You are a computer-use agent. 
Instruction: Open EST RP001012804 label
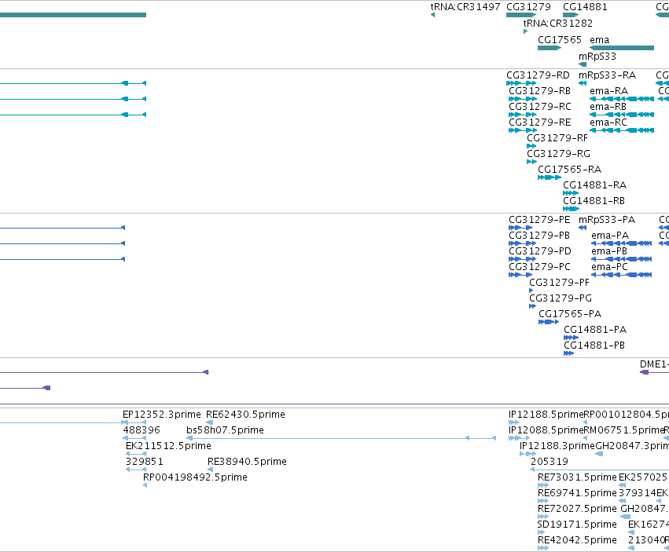pos(626,415)
